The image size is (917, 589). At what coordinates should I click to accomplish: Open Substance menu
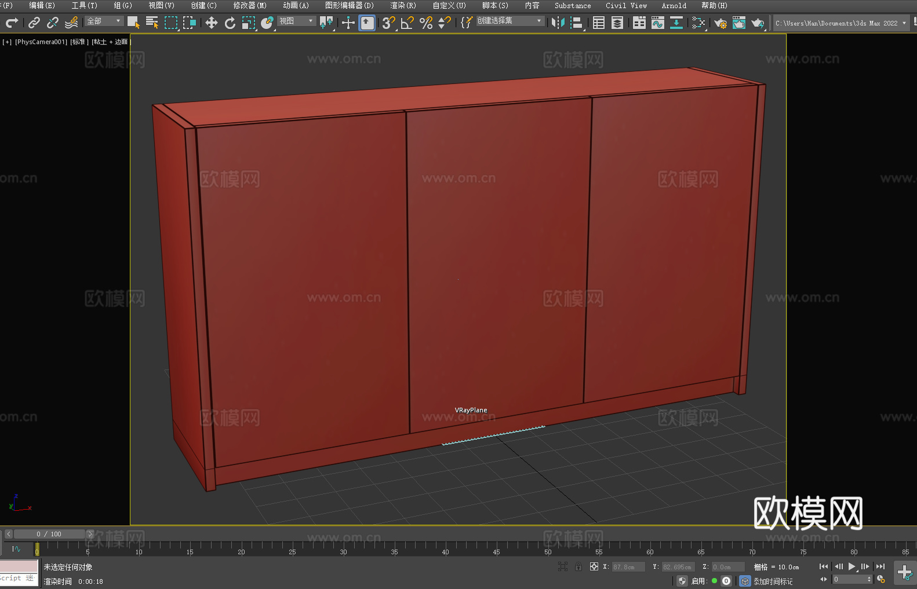pyautogui.click(x=573, y=5)
